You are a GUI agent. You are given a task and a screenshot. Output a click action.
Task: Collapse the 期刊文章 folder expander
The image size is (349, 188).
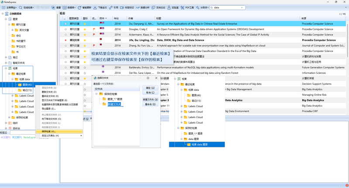[x=9, y=24]
